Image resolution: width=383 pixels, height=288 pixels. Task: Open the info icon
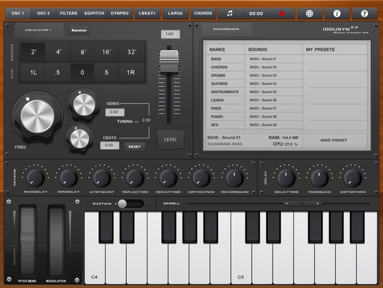coord(337,13)
